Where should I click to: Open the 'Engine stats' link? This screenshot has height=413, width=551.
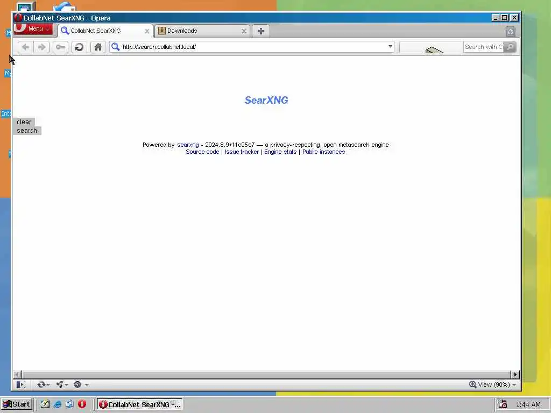click(x=280, y=152)
